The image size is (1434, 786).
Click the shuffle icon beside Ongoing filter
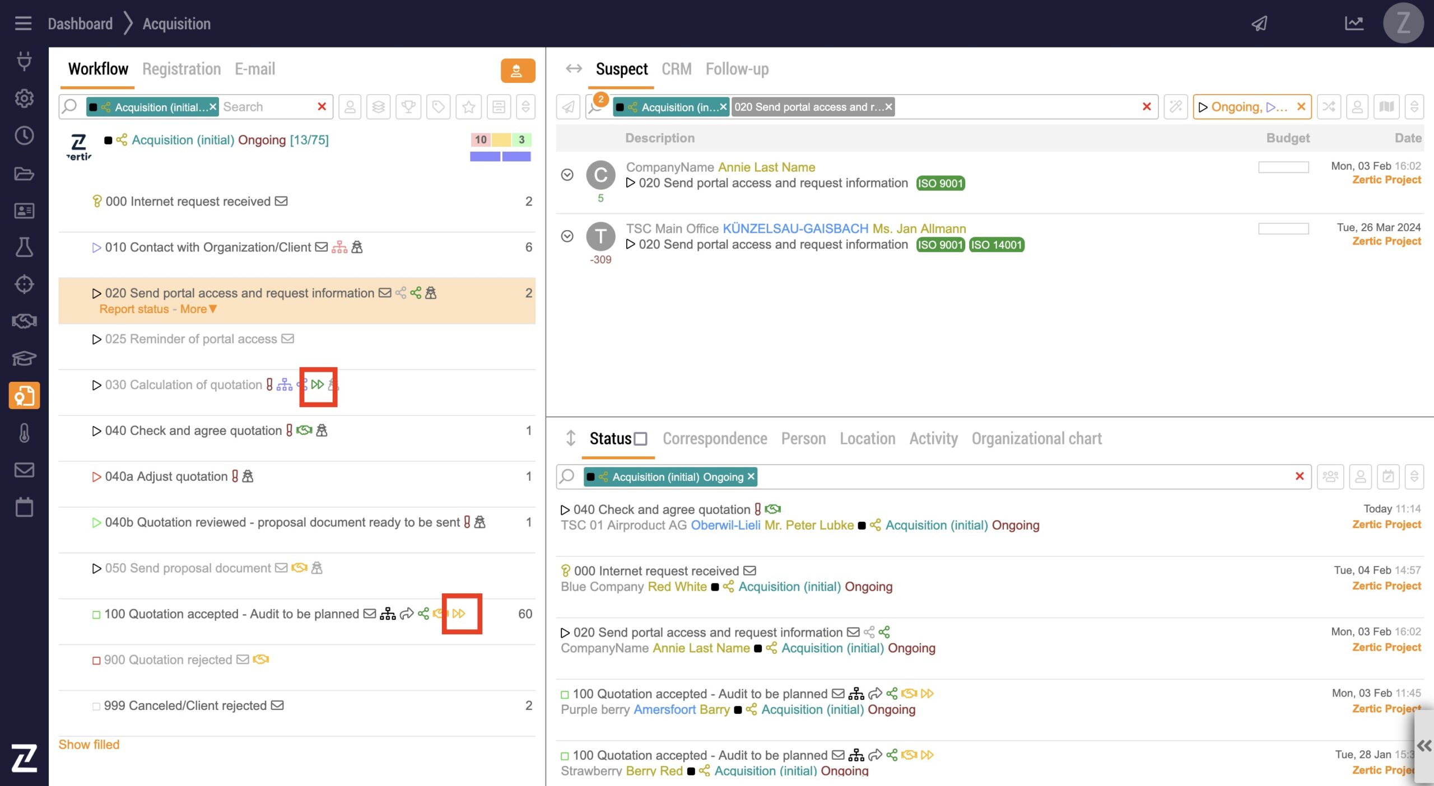pos(1328,106)
